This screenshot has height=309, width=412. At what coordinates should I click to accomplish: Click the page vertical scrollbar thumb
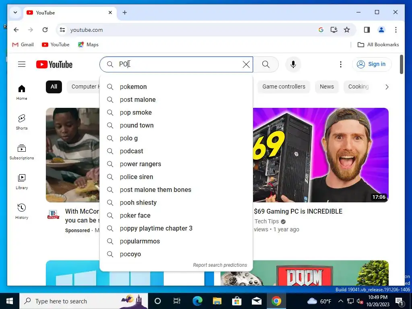click(402, 64)
